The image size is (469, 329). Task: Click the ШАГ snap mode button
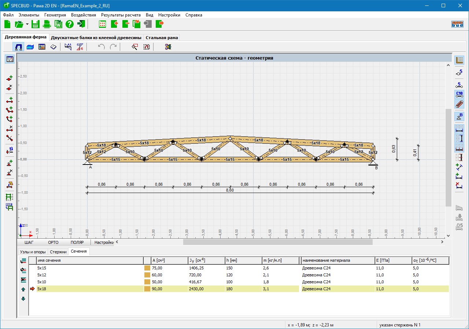(29, 242)
